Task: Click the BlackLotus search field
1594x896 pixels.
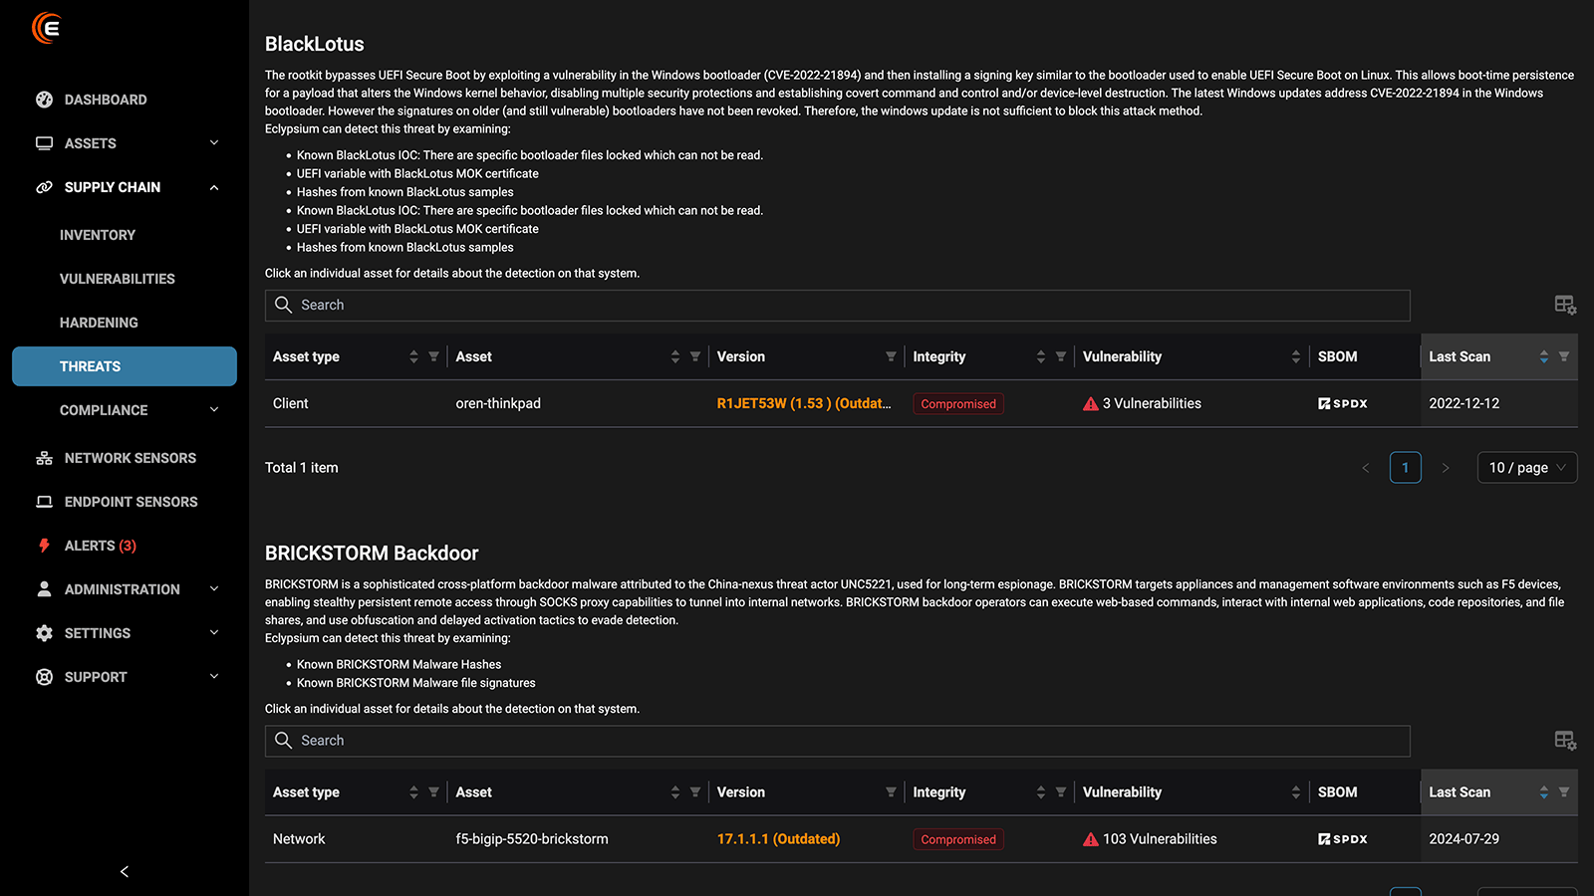Action: (837, 305)
